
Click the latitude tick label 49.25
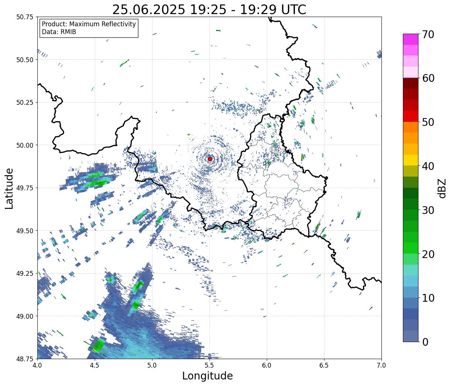point(25,274)
